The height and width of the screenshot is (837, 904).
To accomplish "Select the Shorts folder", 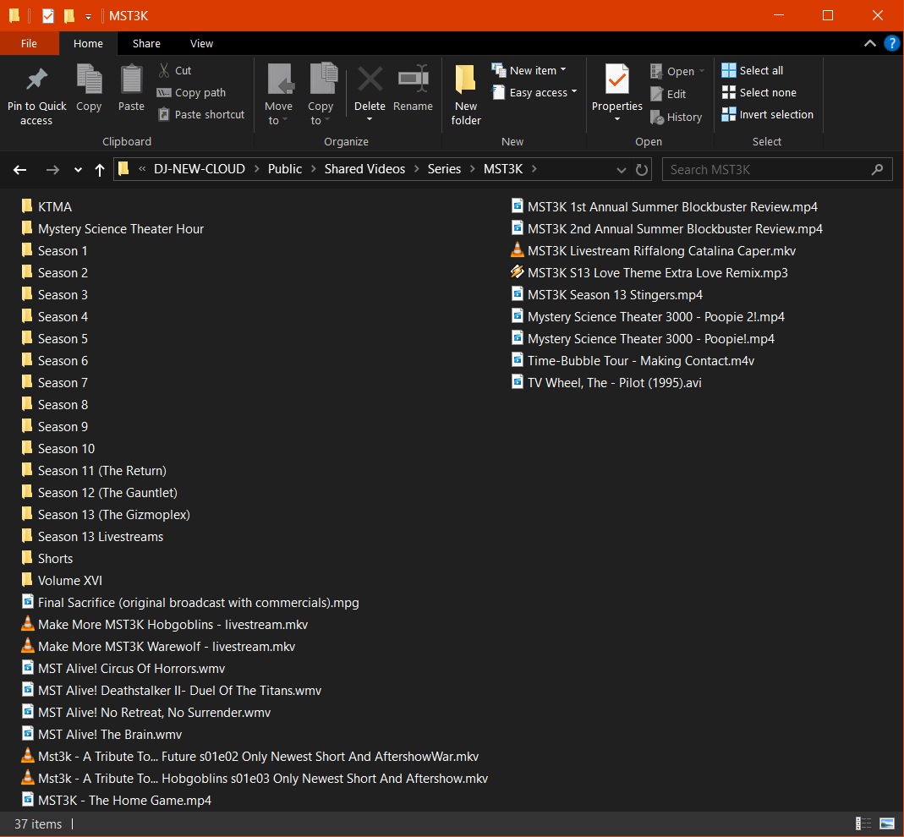I will [47, 558].
